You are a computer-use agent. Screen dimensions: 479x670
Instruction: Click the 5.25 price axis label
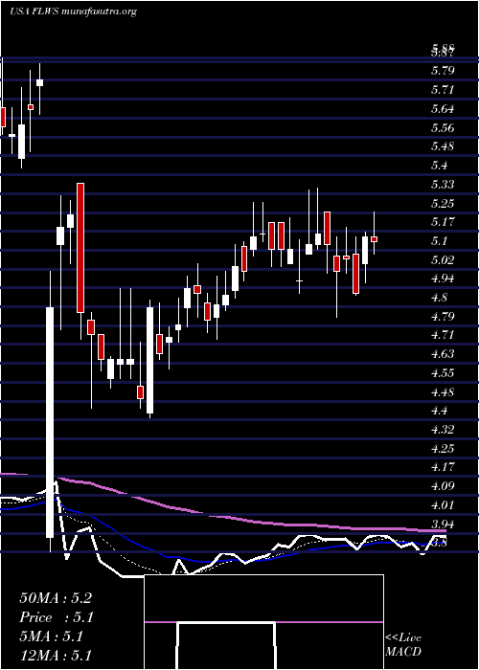point(443,203)
